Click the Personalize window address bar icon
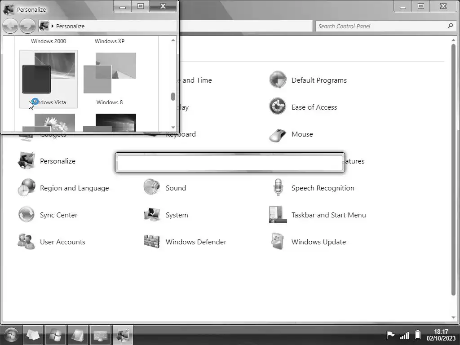Image resolution: width=460 pixels, height=345 pixels. click(44, 26)
